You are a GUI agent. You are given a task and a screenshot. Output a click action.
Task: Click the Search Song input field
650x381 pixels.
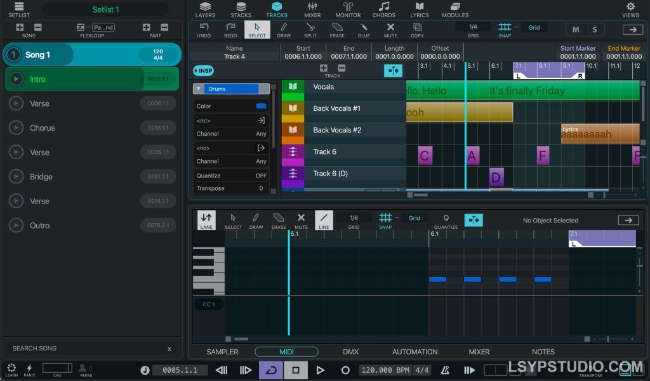click(89, 348)
